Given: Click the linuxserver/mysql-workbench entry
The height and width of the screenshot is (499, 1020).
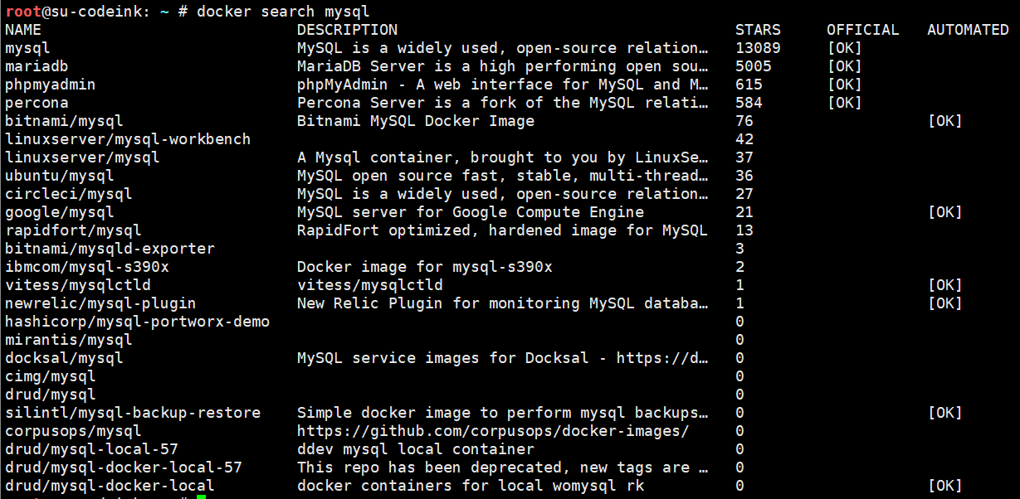Looking at the screenshot, I should 128,139.
